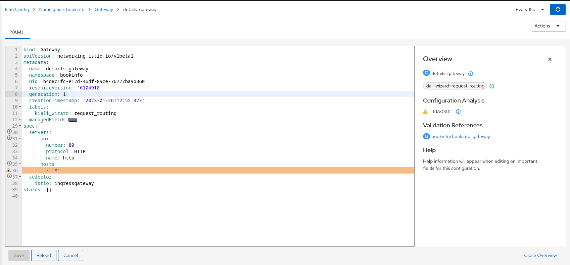The image size is (570, 265).
Task: Click the warning triangle beside line 36
Action: (x=8, y=170)
